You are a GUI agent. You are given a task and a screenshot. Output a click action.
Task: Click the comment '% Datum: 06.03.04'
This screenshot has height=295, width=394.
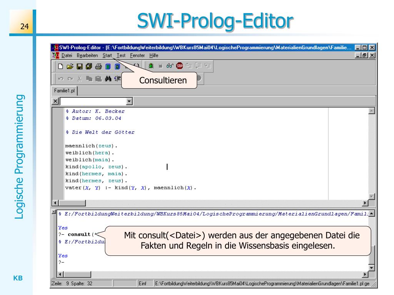(x=93, y=118)
